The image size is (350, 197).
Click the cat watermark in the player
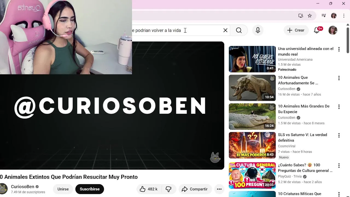[x=215, y=158]
